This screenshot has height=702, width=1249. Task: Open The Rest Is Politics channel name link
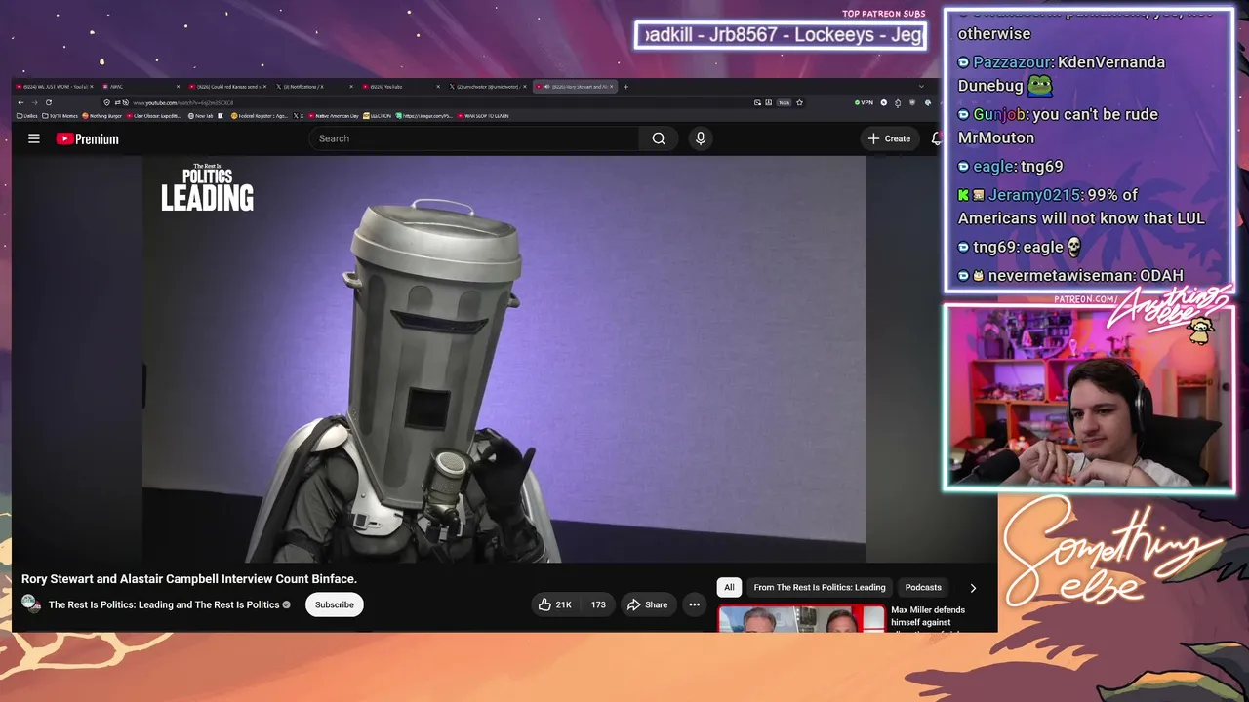coord(164,604)
